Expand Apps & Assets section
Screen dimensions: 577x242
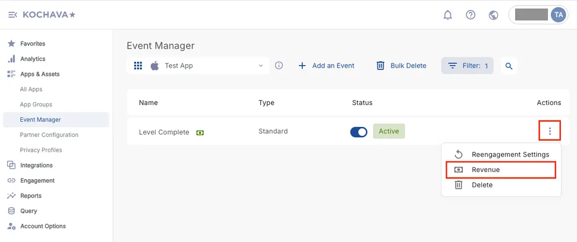point(40,74)
